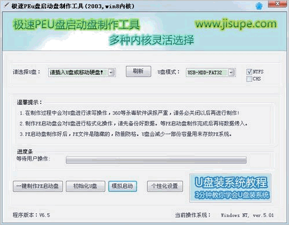Click the 3分钟教你学会U盘装系统 text

[x=232, y=195]
